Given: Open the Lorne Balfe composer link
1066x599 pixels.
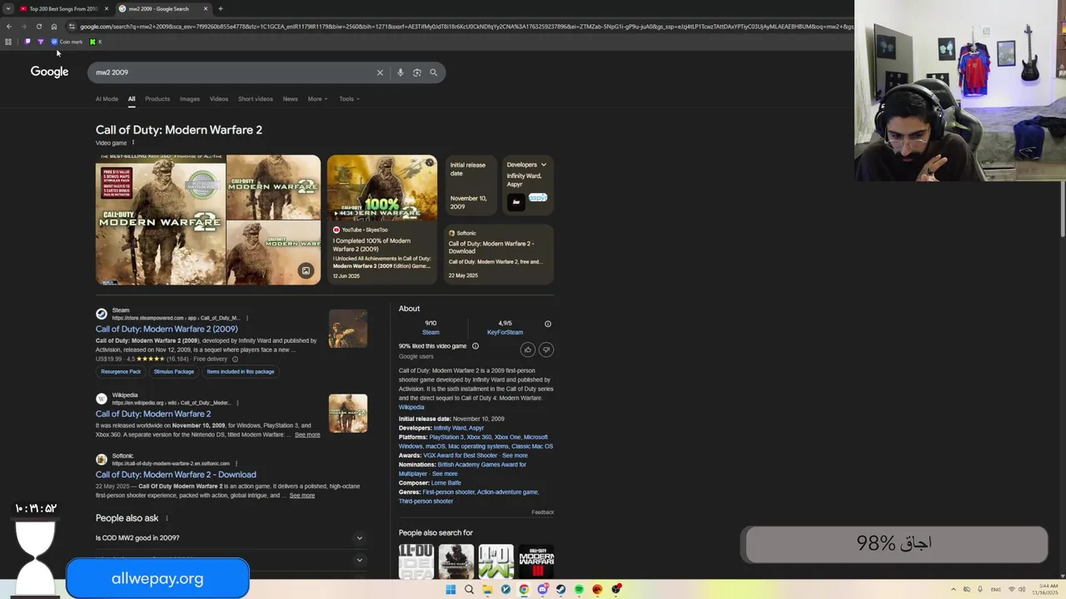Looking at the screenshot, I should coord(446,483).
